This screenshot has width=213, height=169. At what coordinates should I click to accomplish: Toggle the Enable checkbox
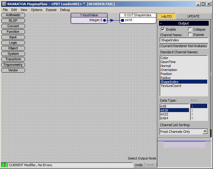coord(163,29)
